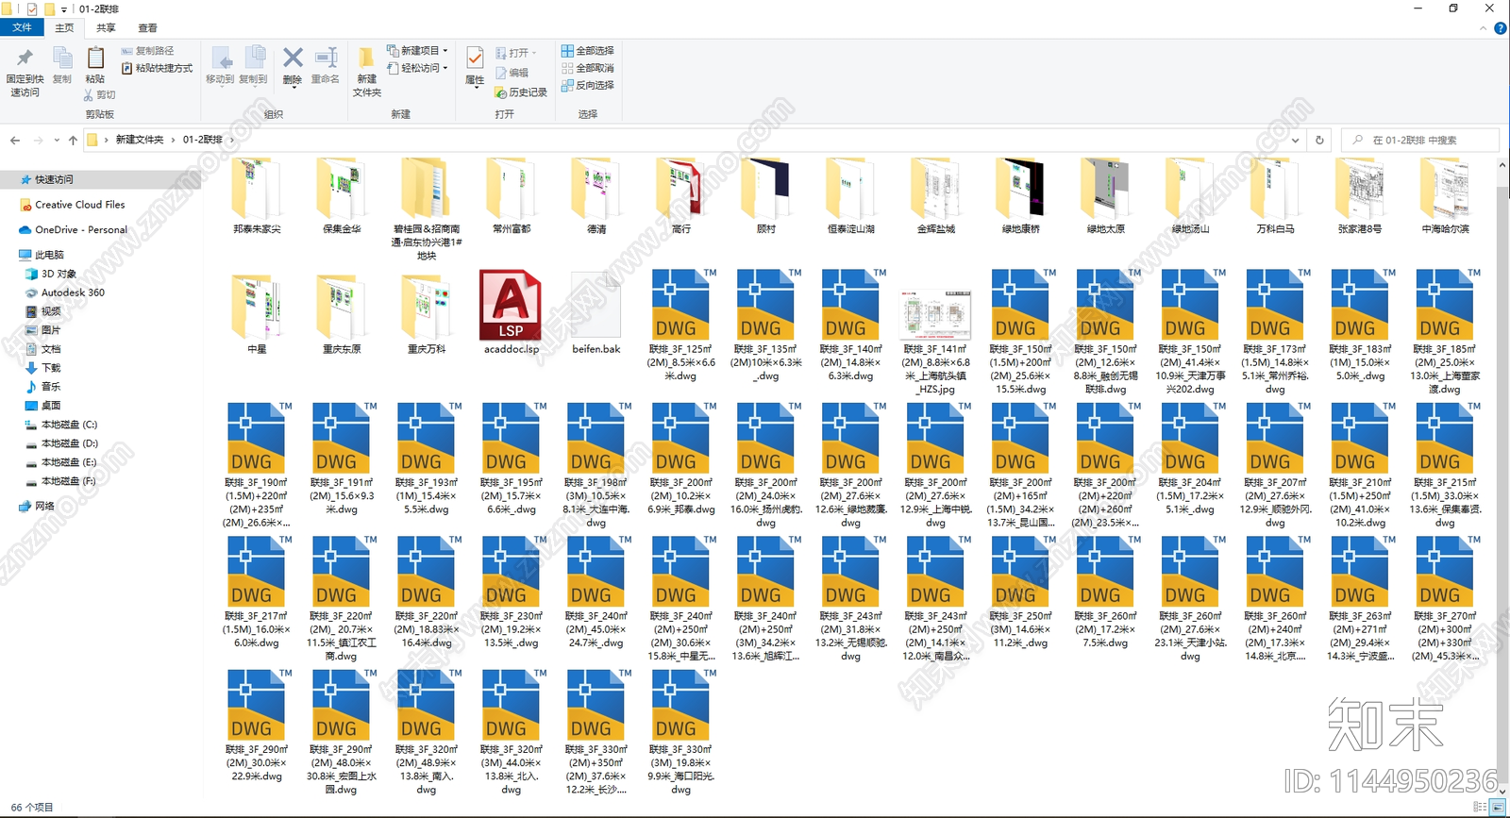Image resolution: width=1510 pixels, height=818 pixels.
Task: Open the recent locations dropdown arrow
Action: pyautogui.click(x=57, y=140)
